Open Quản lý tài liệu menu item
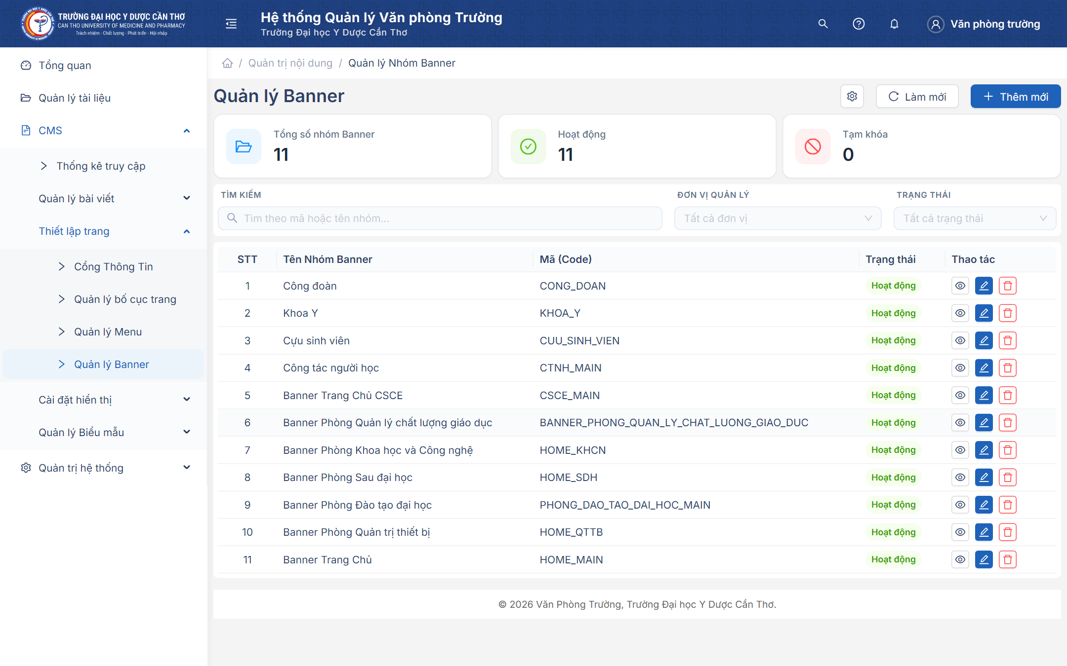This screenshot has width=1067, height=666. pos(103,98)
